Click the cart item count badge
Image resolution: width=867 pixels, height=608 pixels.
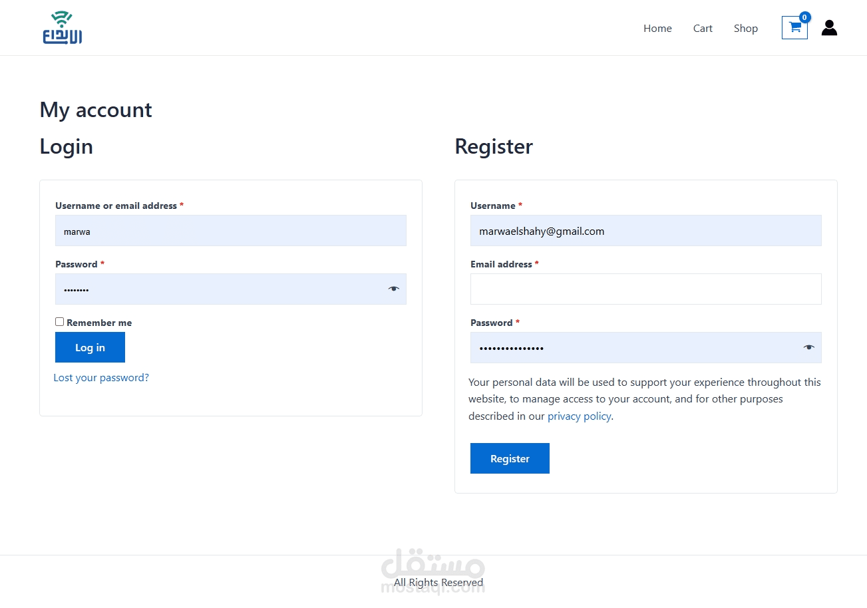(x=804, y=17)
